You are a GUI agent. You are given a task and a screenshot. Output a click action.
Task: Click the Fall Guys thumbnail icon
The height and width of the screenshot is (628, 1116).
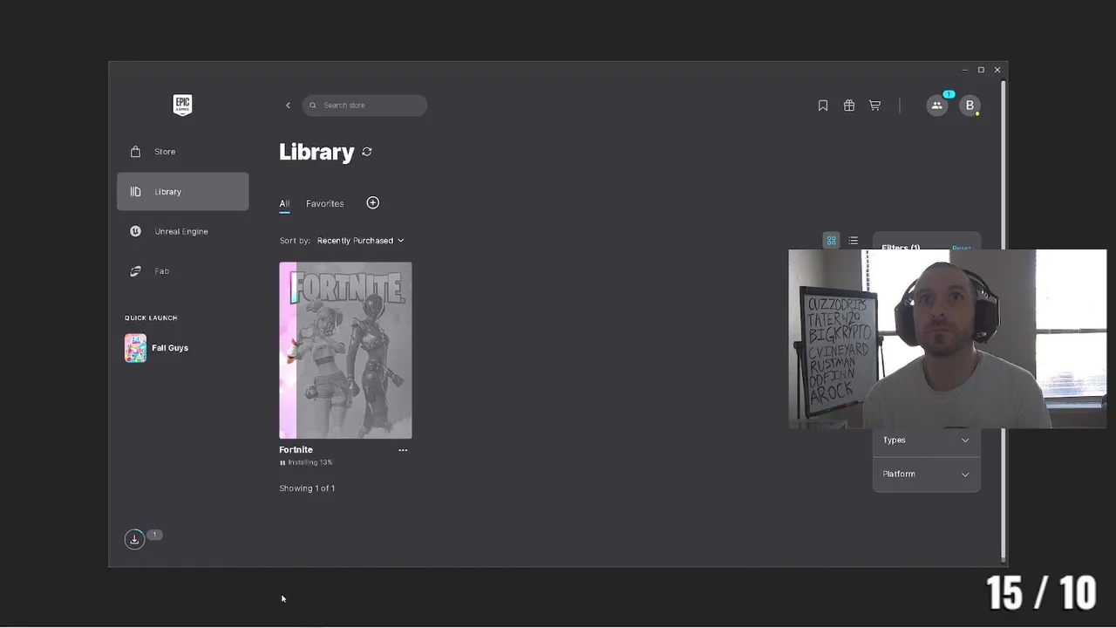[135, 348]
